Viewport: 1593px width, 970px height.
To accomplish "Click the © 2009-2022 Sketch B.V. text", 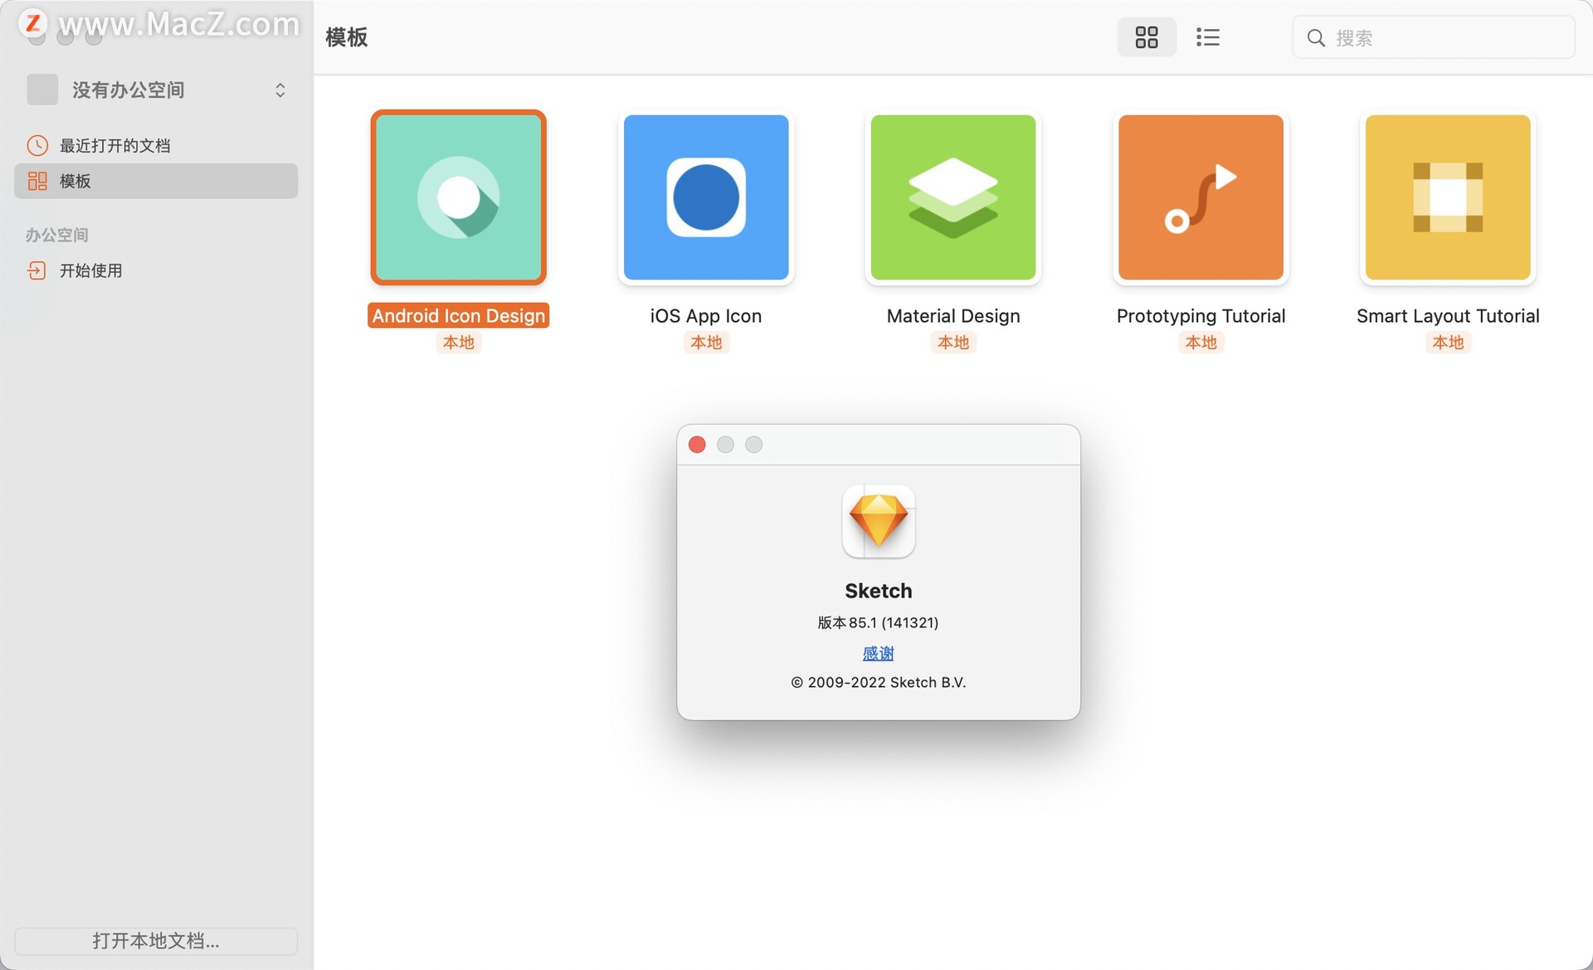I will pyautogui.click(x=879, y=682).
